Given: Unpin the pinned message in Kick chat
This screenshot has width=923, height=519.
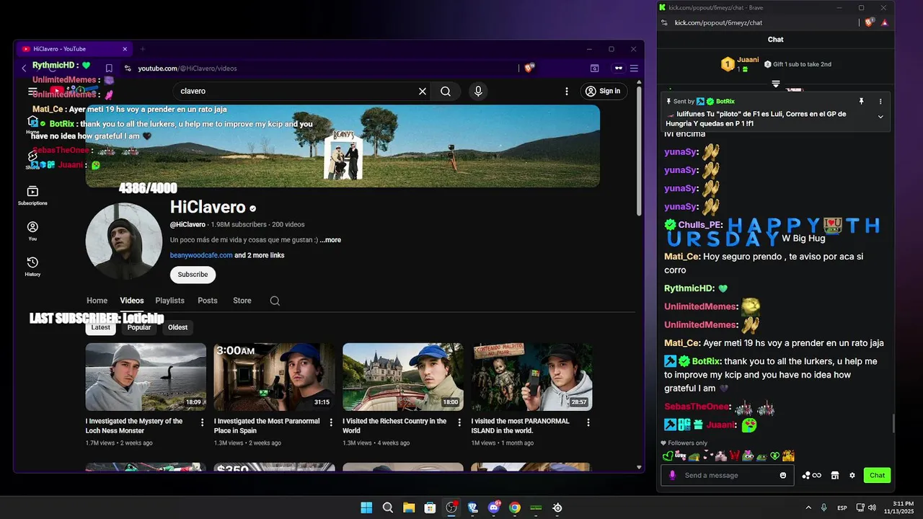Looking at the screenshot, I should 861,102.
